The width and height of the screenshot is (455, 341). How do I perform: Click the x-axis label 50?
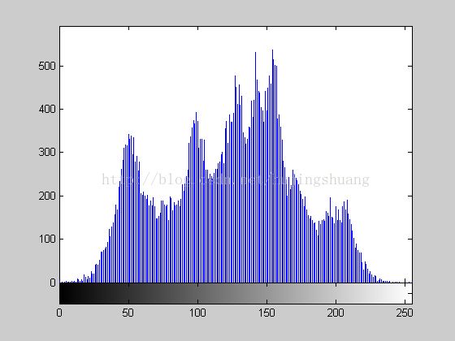pos(128,313)
